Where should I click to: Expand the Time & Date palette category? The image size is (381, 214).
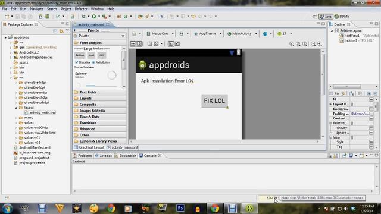[99, 117]
